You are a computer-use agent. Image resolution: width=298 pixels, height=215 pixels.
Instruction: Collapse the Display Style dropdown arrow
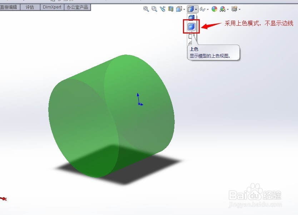pyautogui.click(x=196, y=9)
